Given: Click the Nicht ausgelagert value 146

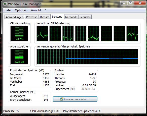Looking at the screenshot, I should point(46,100).
